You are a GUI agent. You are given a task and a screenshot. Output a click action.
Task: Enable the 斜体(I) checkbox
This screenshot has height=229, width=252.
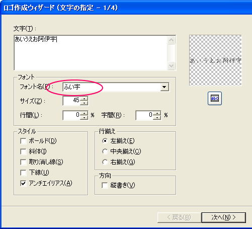coord(23,151)
